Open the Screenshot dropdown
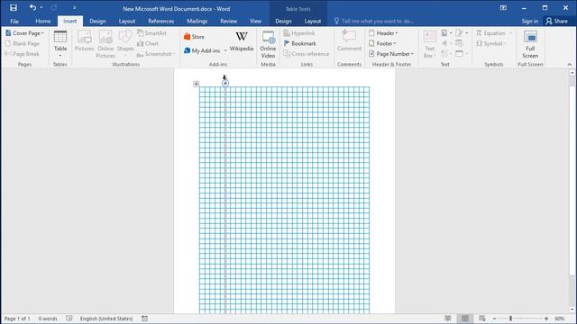The image size is (577, 324). [x=156, y=54]
